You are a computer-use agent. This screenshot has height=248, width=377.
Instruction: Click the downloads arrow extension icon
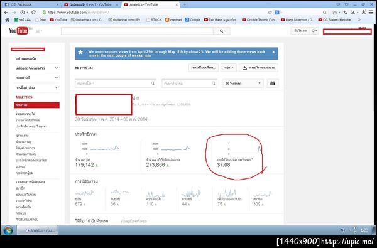click(x=364, y=13)
